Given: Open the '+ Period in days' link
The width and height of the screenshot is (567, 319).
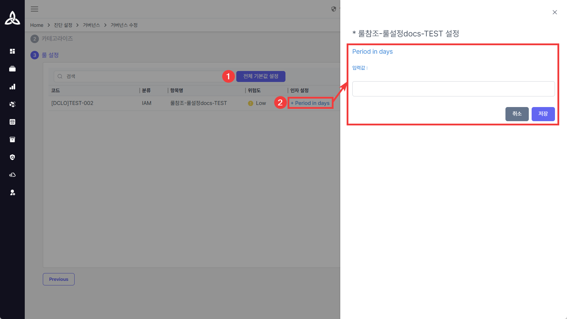Looking at the screenshot, I should [x=310, y=103].
